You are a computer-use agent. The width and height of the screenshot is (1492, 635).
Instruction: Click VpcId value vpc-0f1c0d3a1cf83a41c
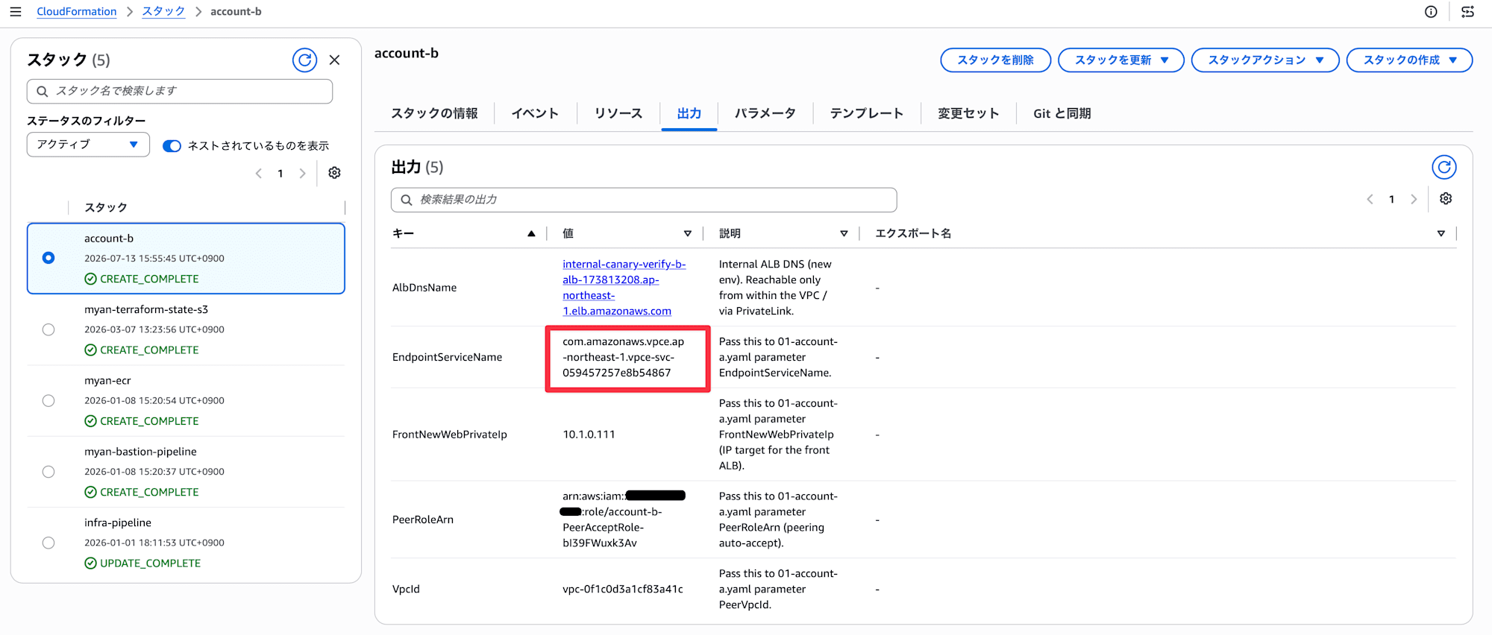click(x=623, y=589)
